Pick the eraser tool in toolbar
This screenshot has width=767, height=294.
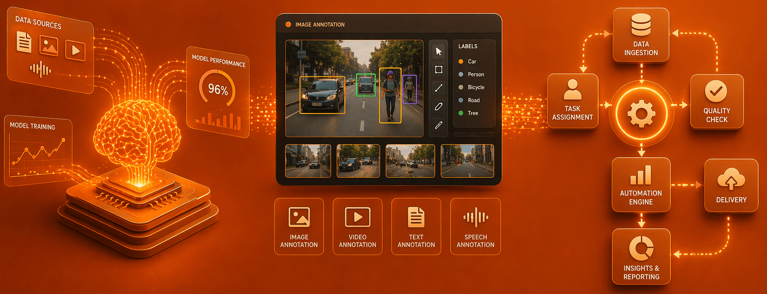[x=439, y=107]
